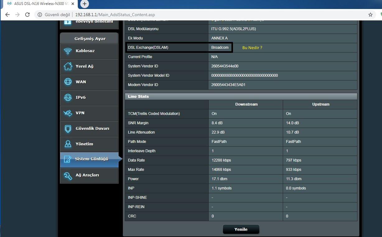Viewport: 382px width, 237px height.
Task: Click the Broadcom DSLAM value
Action: 220,48
